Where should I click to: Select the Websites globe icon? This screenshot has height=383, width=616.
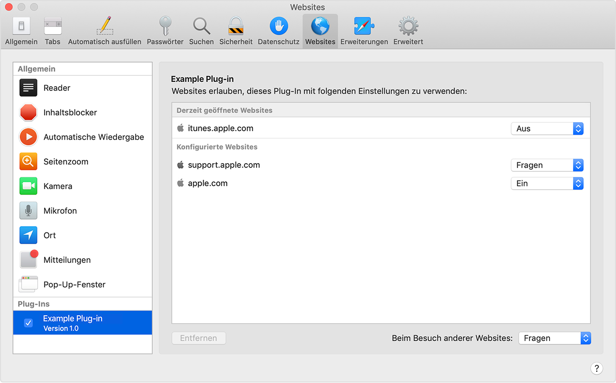pyautogui.click(x=320, y=26)
